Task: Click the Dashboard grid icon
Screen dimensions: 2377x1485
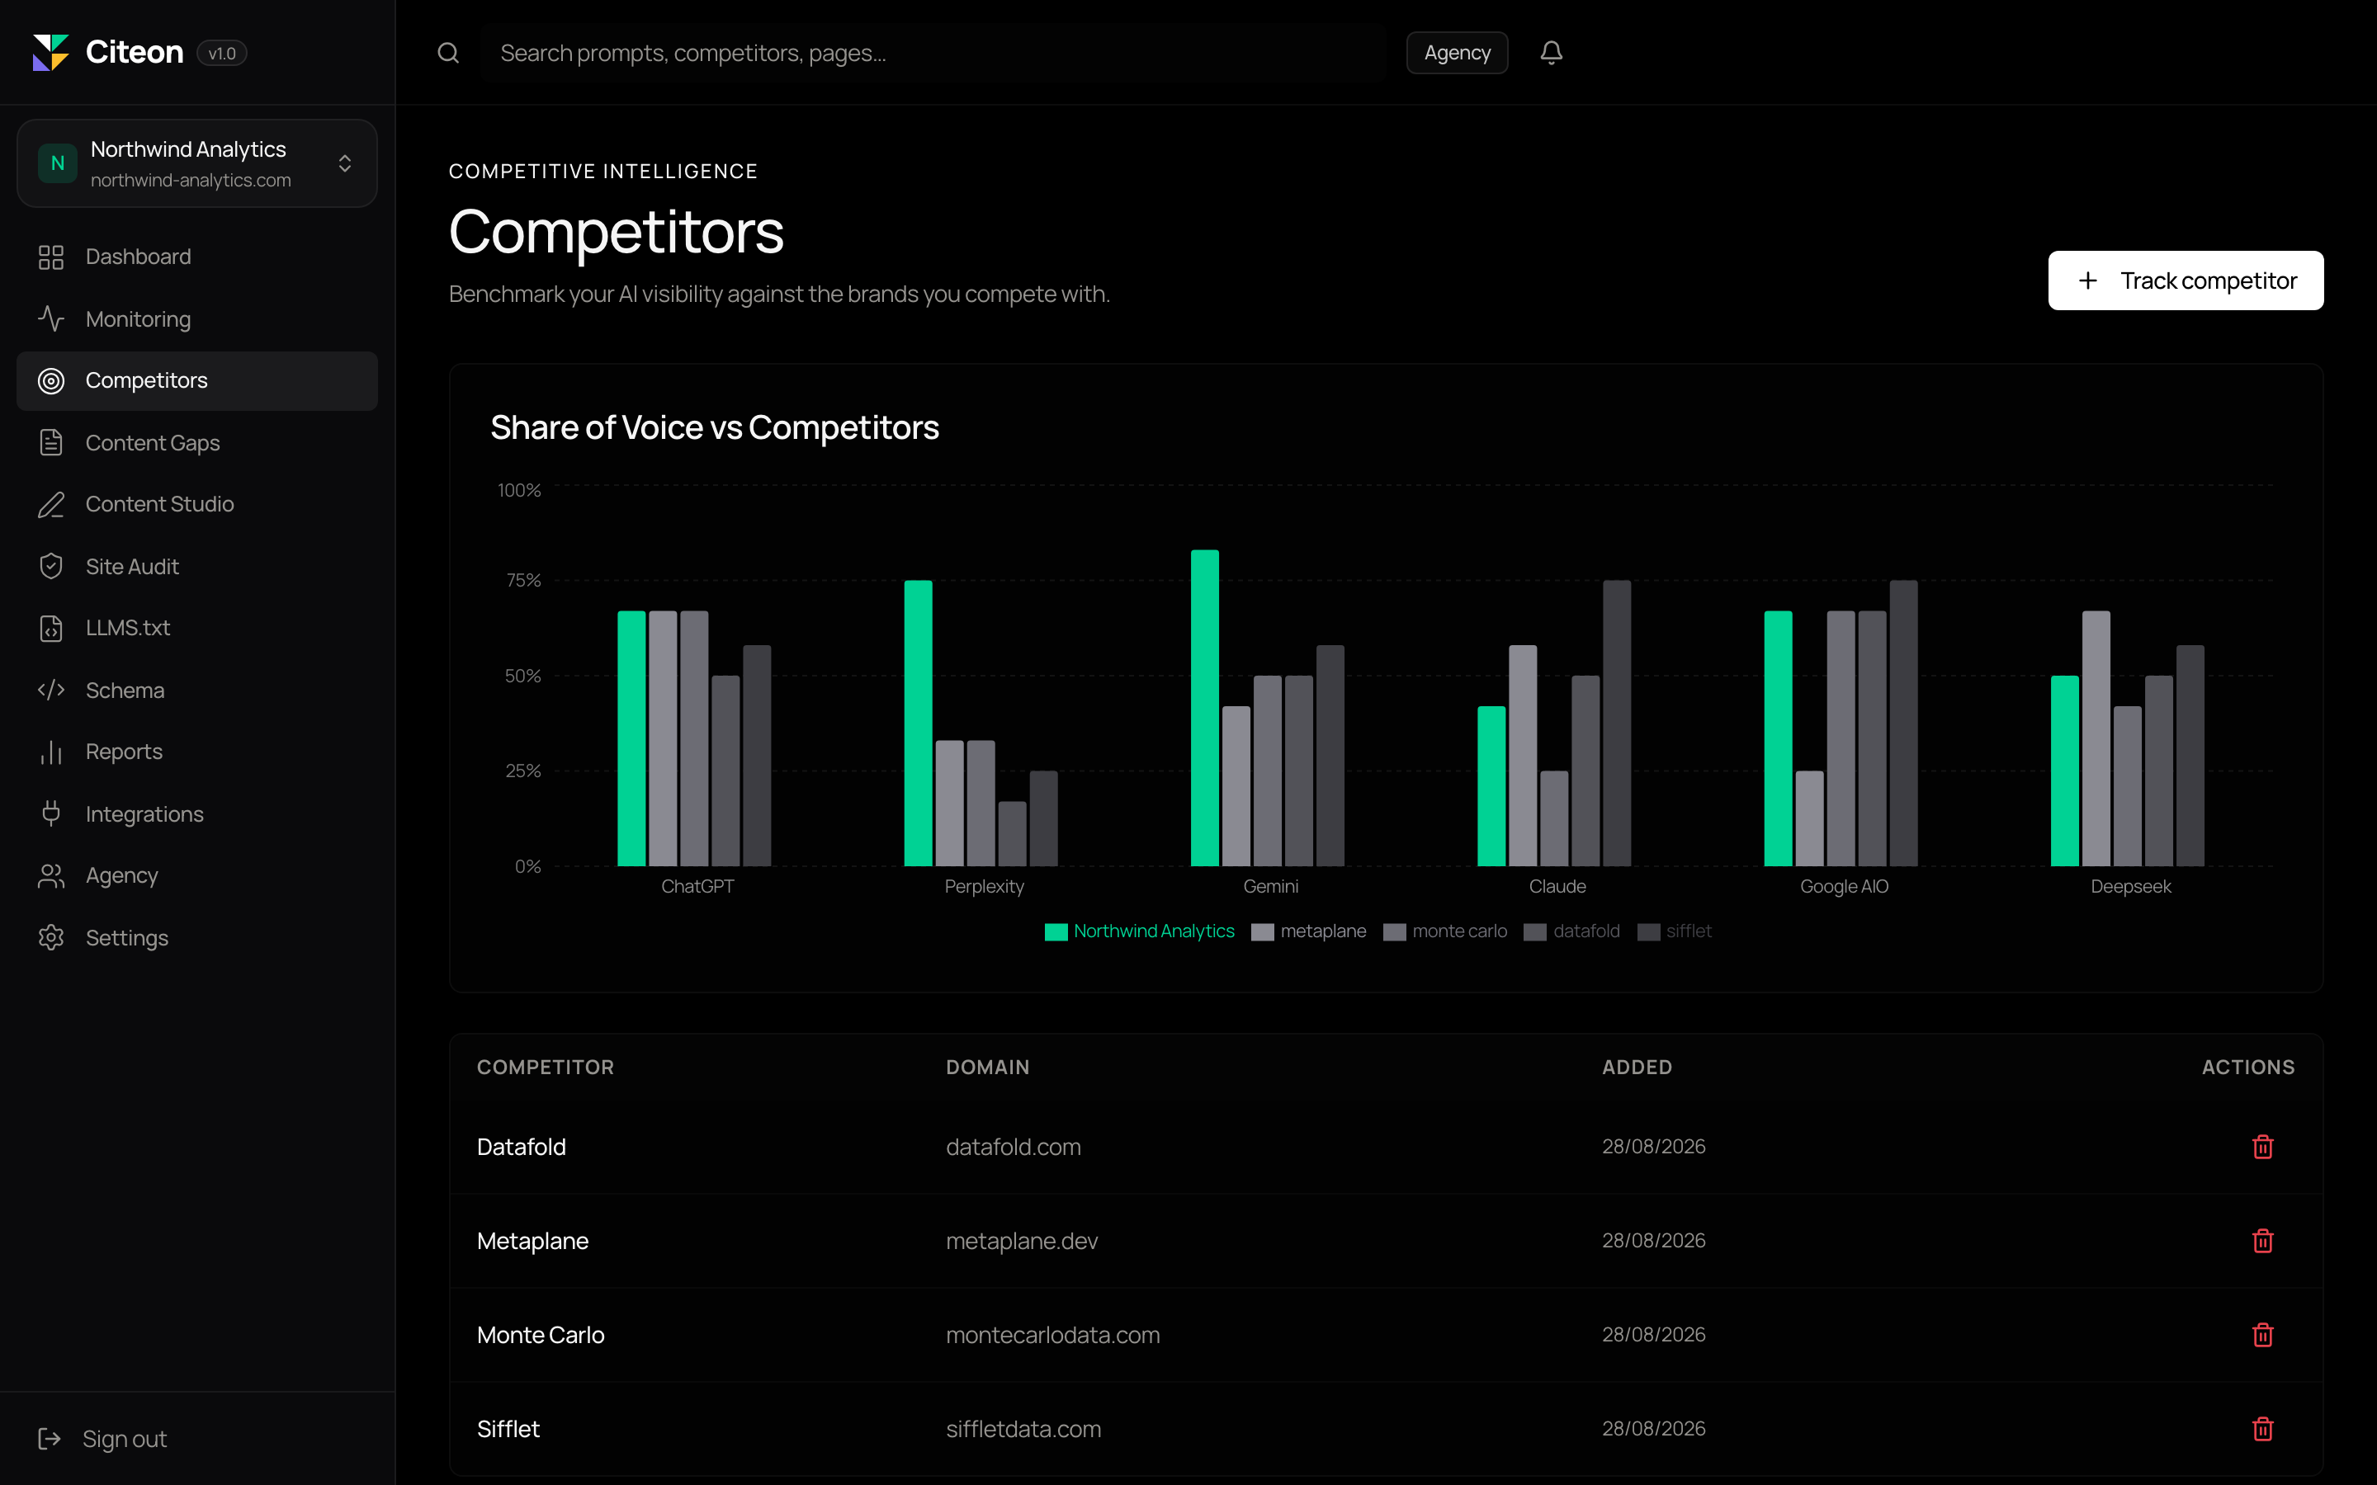Action: [x=51, y=257]
